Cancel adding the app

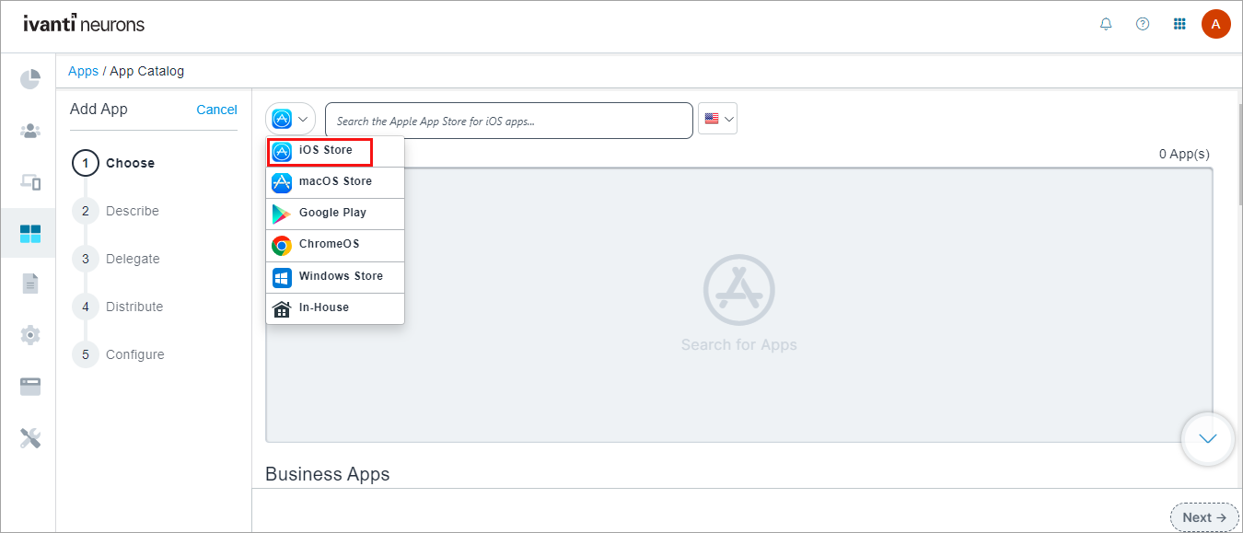(216, 109)
